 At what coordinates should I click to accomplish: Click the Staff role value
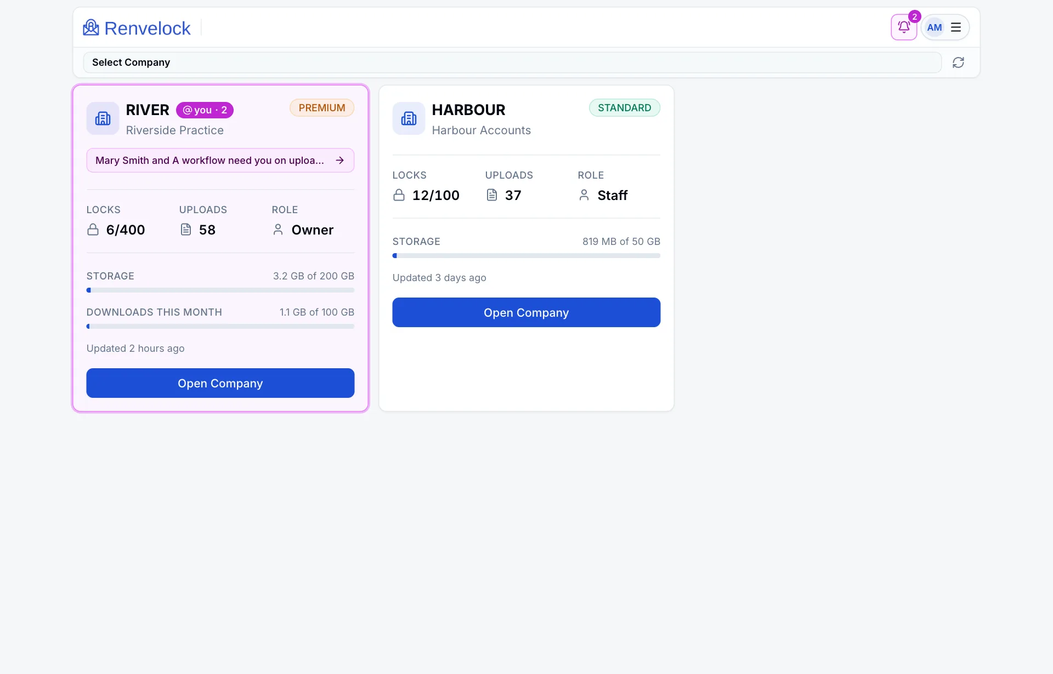pos(613,195)
